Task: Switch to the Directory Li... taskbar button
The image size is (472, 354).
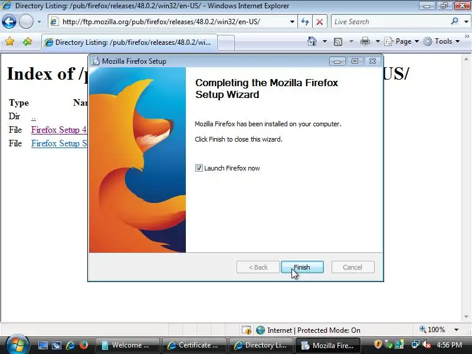Action: click(261, 345)
